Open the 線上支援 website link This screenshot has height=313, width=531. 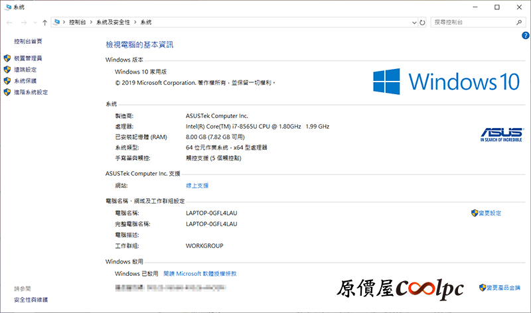(x=197, y=186)
